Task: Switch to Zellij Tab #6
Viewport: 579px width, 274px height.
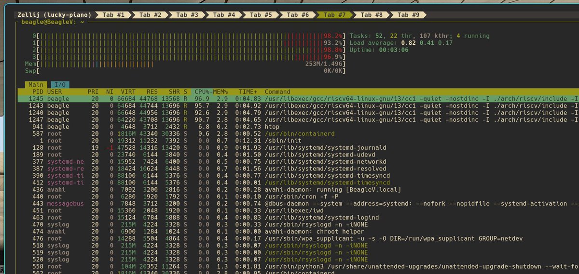Action: (298, 15)
